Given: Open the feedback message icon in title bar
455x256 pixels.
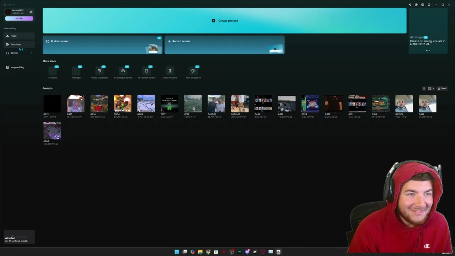Looking at the screenshot, I should (423, 5).
